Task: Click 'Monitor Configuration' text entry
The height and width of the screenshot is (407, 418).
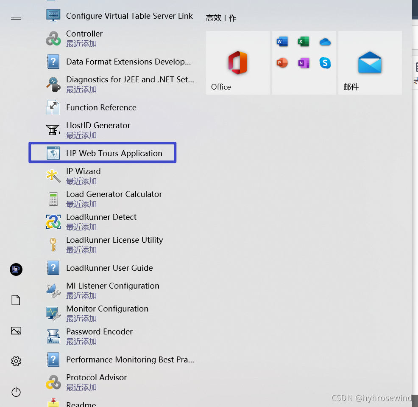Action: pos(107,309)
